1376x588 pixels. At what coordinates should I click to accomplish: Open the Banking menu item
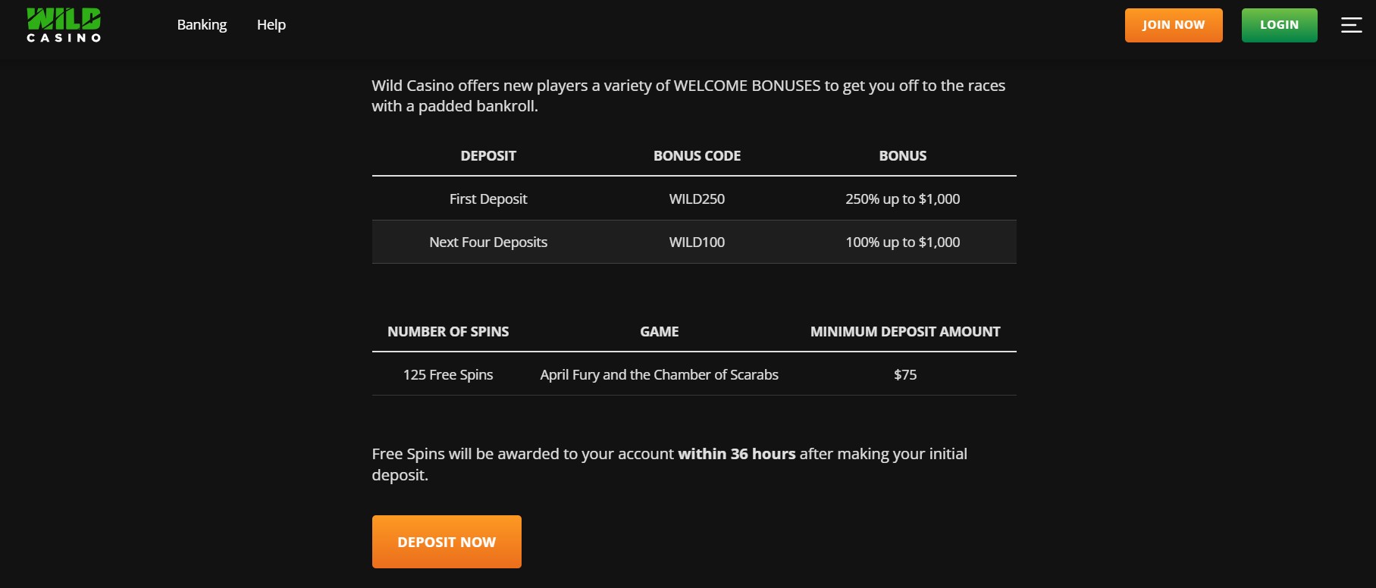tap(202, 25)
